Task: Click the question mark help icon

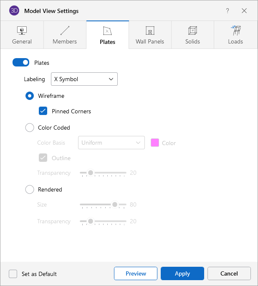Action: 228,11
